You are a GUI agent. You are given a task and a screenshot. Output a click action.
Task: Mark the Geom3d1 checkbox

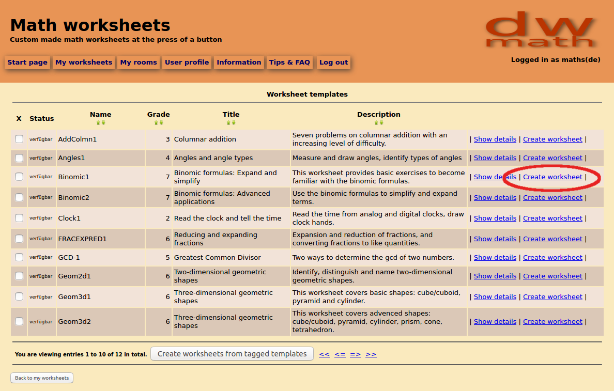19,296
